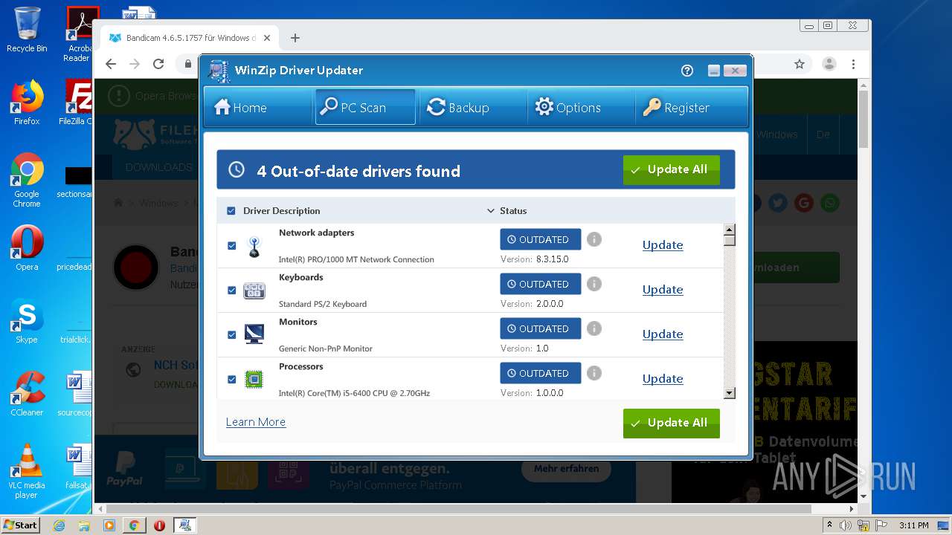The image size is (952, 535).
Task: Open Chrome three-dot menu
Action: click(853, 64)
